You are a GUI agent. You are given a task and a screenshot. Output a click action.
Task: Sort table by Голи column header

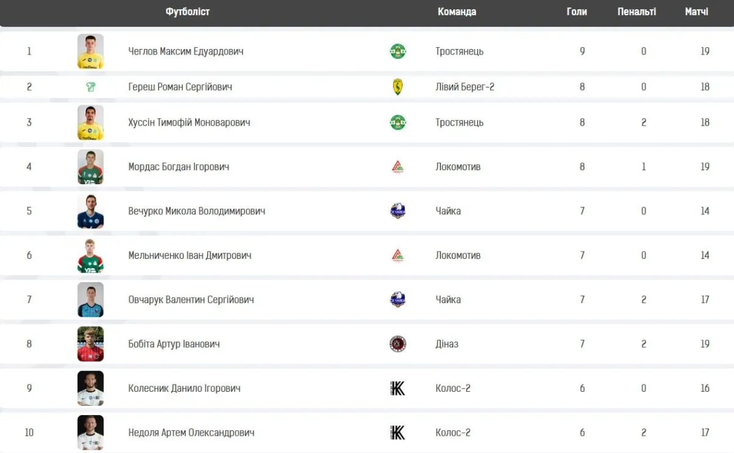pos(576,12)
